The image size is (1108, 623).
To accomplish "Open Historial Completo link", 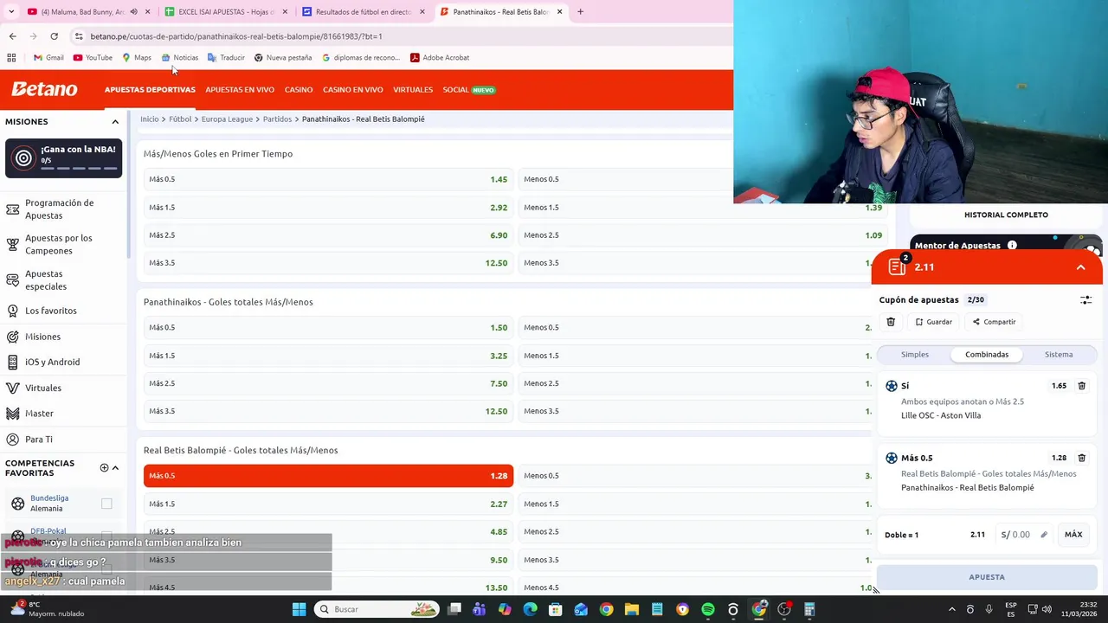I will point(1006,215).
